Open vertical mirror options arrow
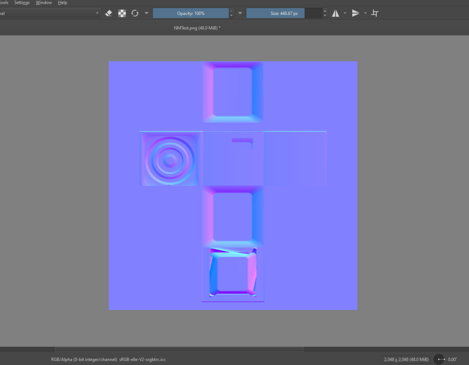This screenshot has height=365, width=469. [x=365, y=13]
